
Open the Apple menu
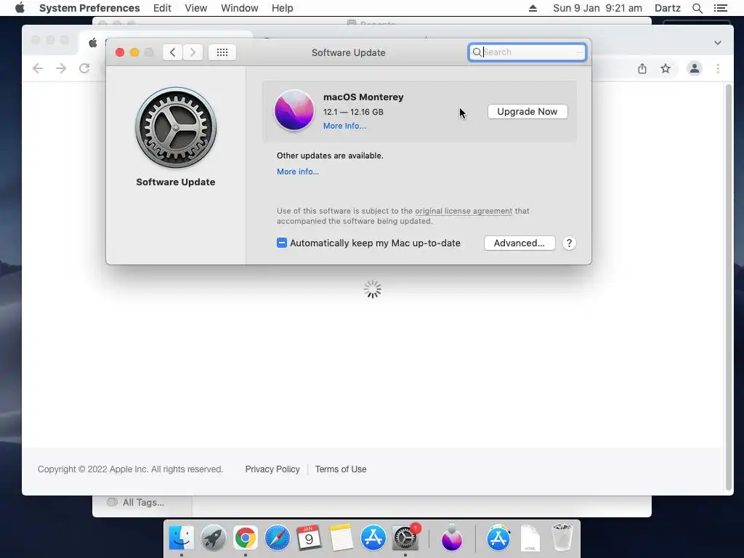pyautogui.click(x=20, y=8)
